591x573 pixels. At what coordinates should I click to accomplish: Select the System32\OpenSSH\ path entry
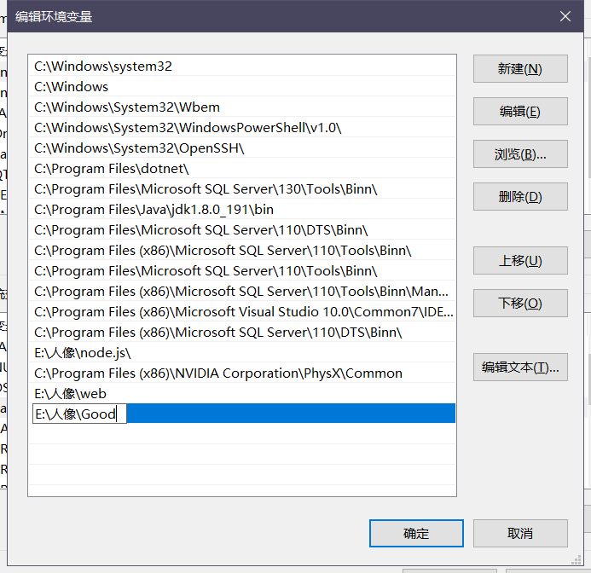coord(242,148)
